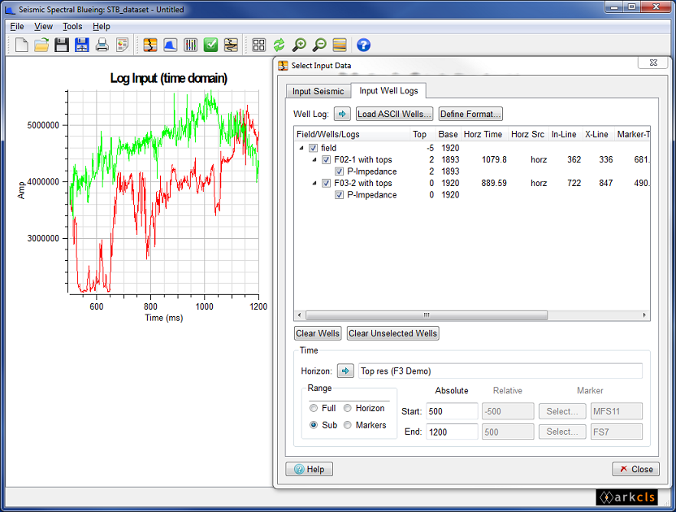Click the Horz Time value 889.59
The height and width of the screenshot is (512, 676).
(x=494, y=184)
